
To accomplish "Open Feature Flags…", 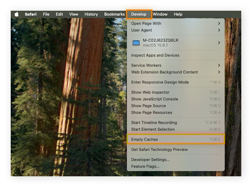I will pyautogui.click(x=145, y=166).
